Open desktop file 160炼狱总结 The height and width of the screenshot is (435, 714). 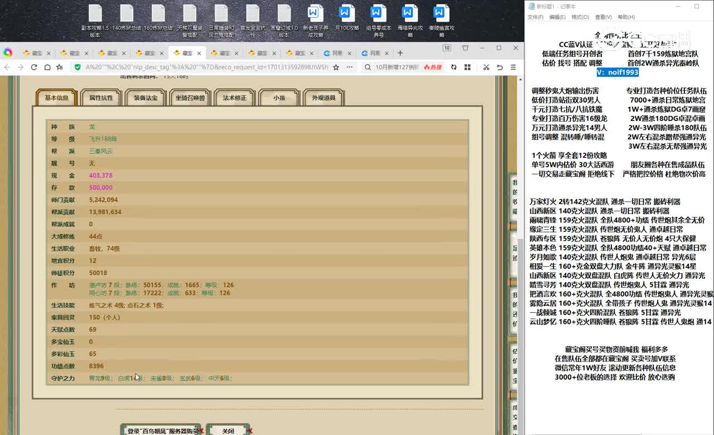158,18
